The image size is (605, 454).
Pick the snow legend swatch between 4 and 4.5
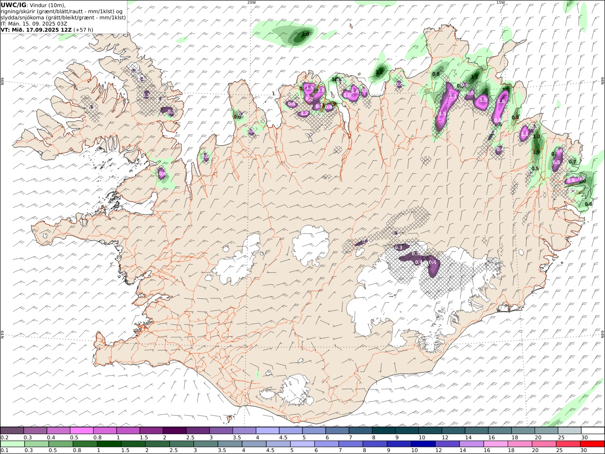[267, 430]
